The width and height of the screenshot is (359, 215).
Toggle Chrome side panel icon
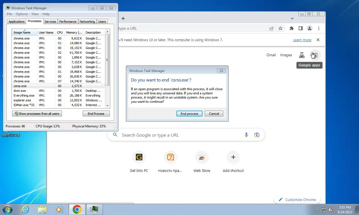300,28
